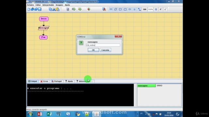Click the Copy icon in toolbar

(50, 9)
